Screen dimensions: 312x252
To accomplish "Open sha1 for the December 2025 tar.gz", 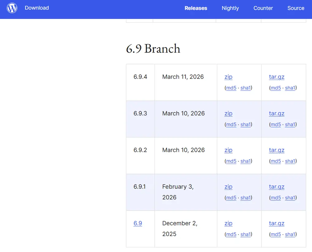I will (x=290, y=235).
